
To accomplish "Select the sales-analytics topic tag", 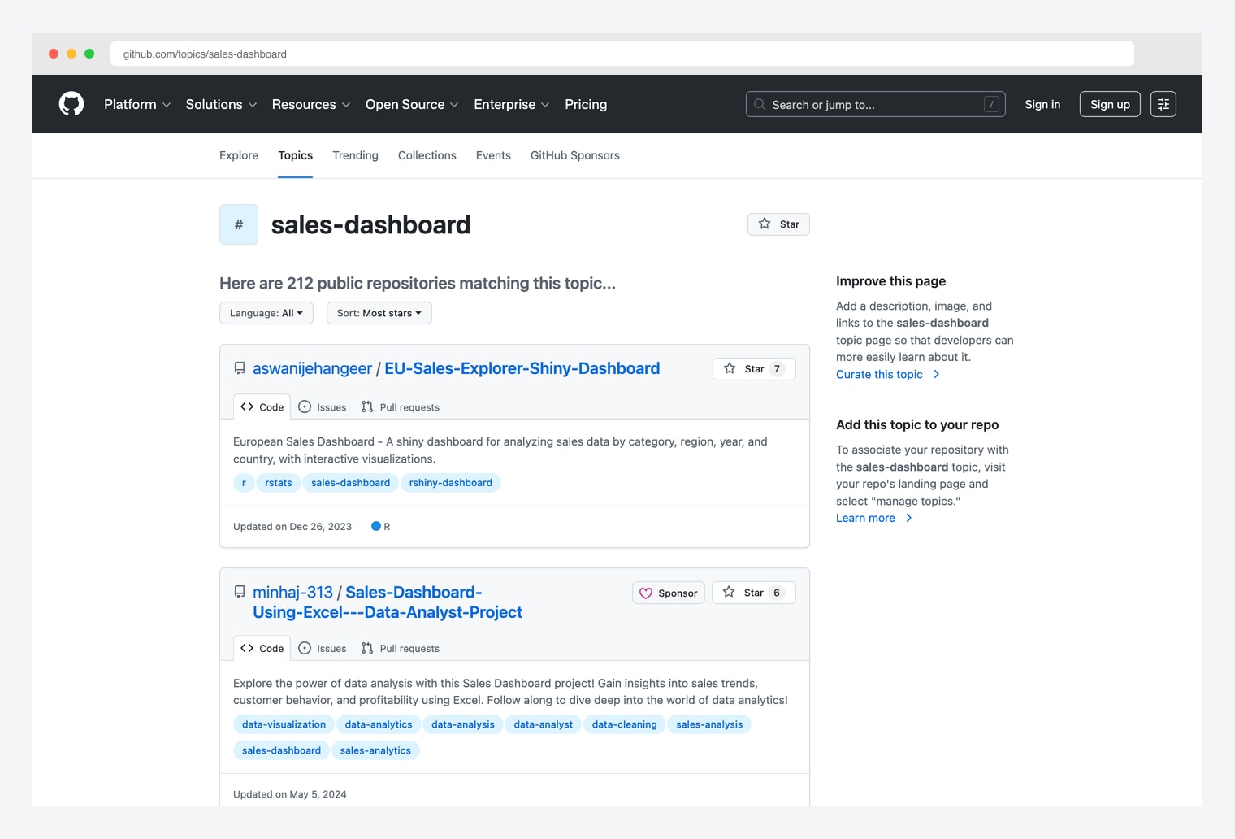I will [x=375, y=750].
